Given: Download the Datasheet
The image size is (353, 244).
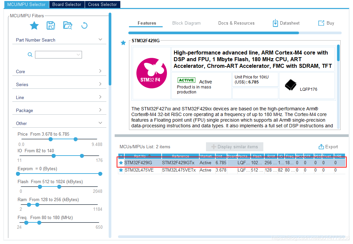Looking at the screenshot, I should point(286,23).
